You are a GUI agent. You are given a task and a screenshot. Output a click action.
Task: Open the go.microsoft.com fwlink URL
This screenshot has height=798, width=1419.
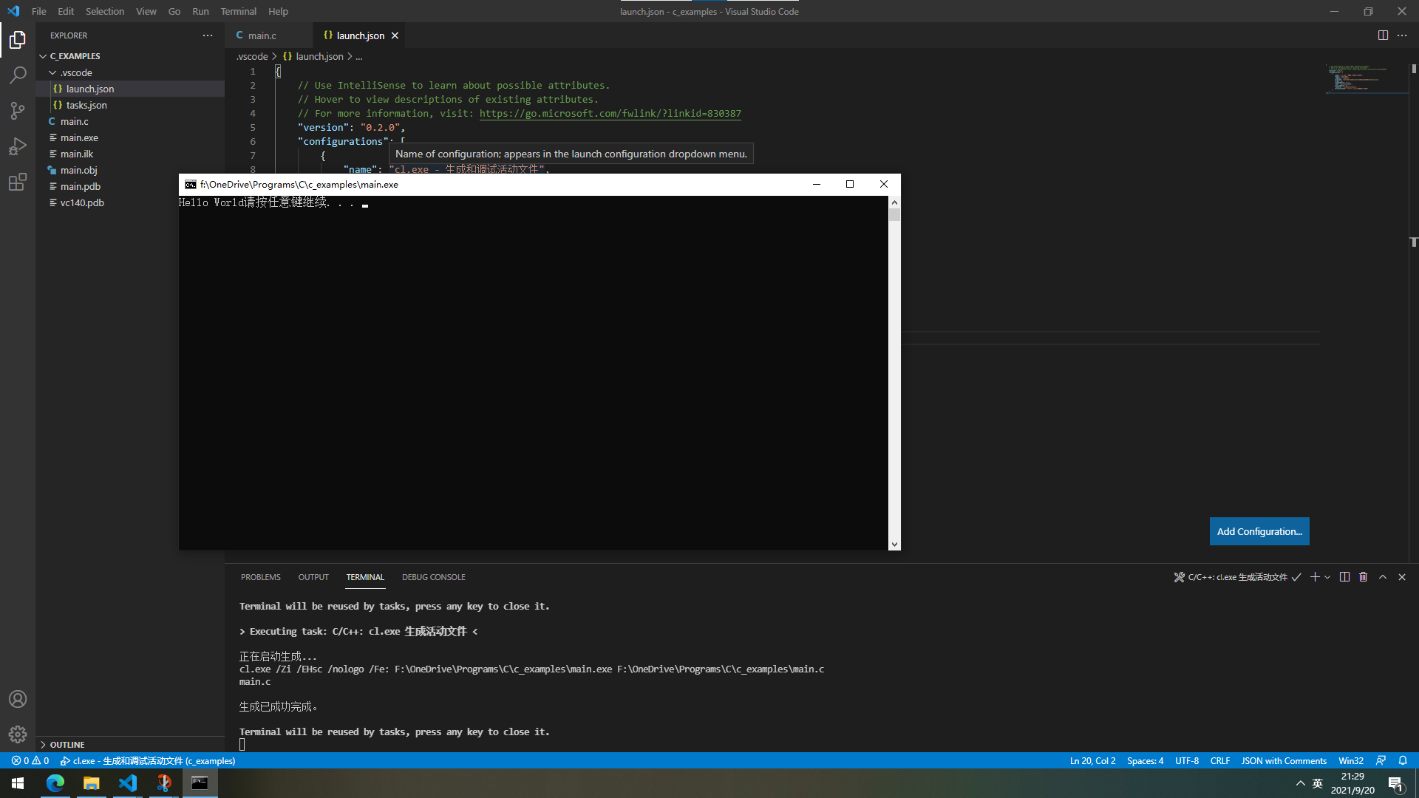pyautogui.click(x=610, y=113)
